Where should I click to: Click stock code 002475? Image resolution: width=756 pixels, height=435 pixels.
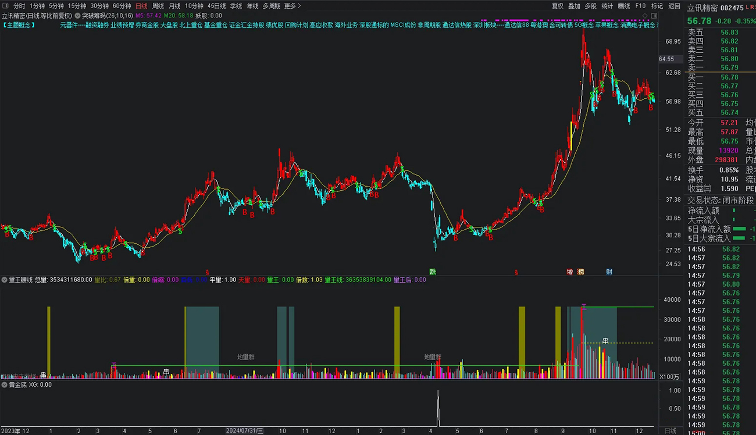732,8
